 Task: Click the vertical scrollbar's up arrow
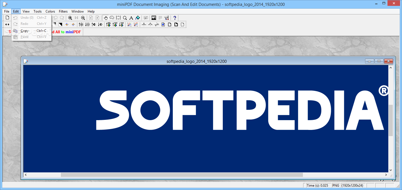coord(391,68)
